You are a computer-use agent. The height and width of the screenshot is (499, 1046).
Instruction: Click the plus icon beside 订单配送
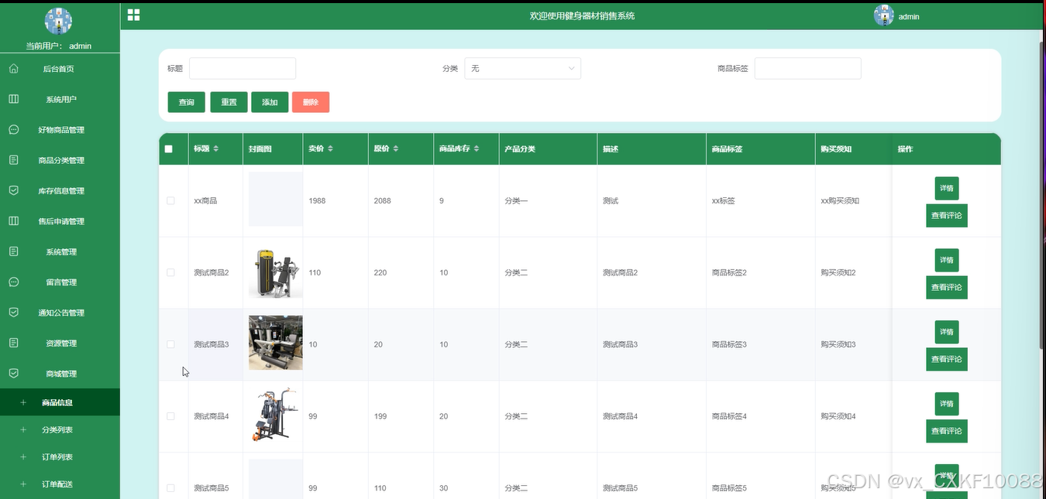pyautogui.click(x=23, y=484)
